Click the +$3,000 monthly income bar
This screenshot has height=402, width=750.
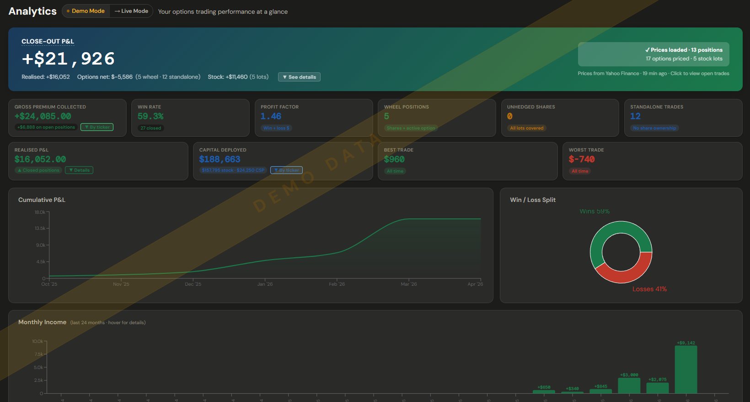point(629,386)
